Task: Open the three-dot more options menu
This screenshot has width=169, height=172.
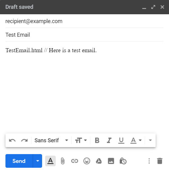Action: pos(149,161)
